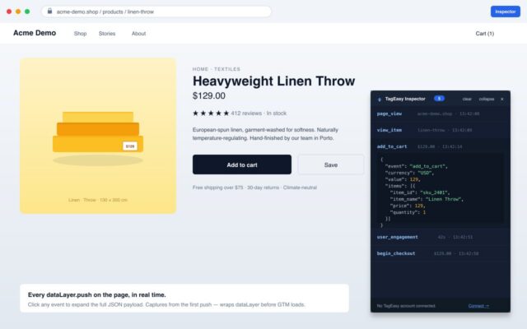Click the "quantity": 1 JSON line
Screen dimensions: 527x329
(408, 212)
